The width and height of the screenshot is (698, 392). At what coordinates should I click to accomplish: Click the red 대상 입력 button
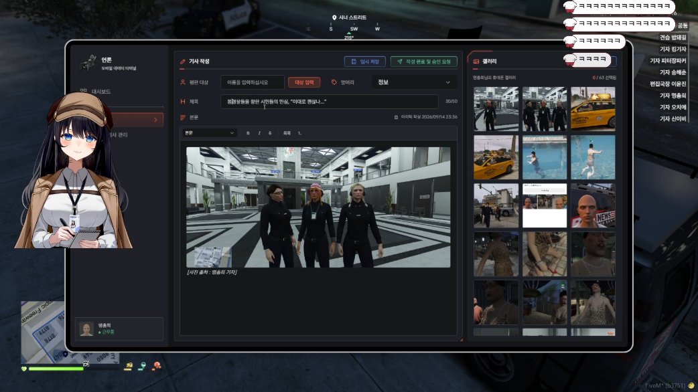tap(304, 82)
